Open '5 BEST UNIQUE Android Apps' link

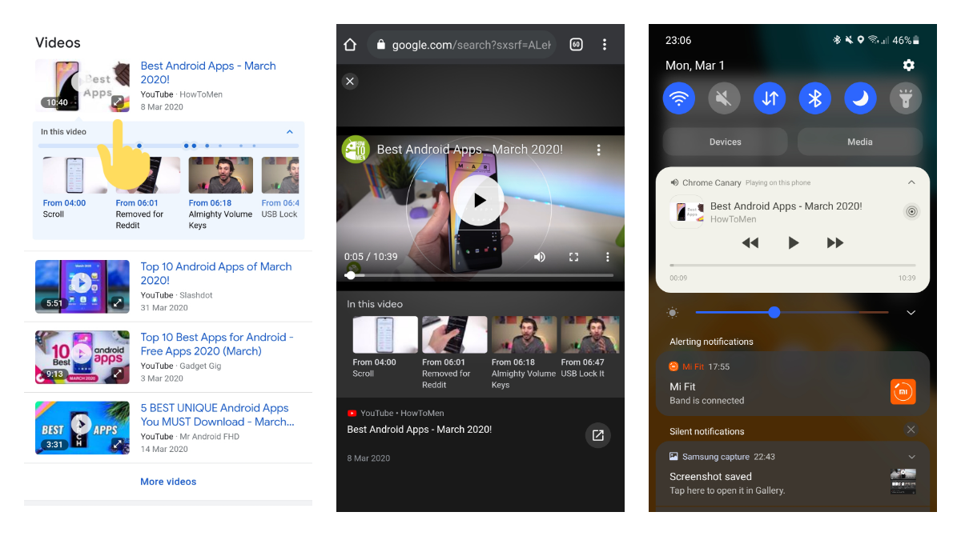coord(218,414)
